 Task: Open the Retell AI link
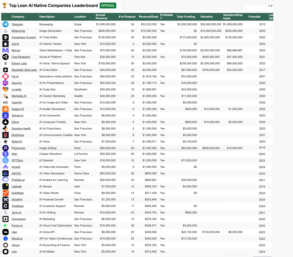coord(17,141)
